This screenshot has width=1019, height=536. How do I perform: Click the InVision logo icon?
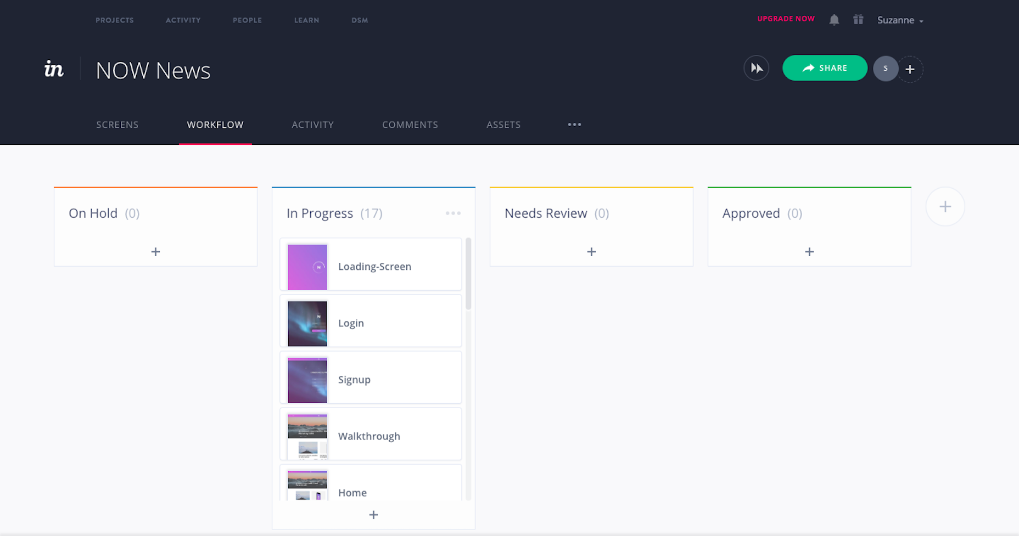54,69
